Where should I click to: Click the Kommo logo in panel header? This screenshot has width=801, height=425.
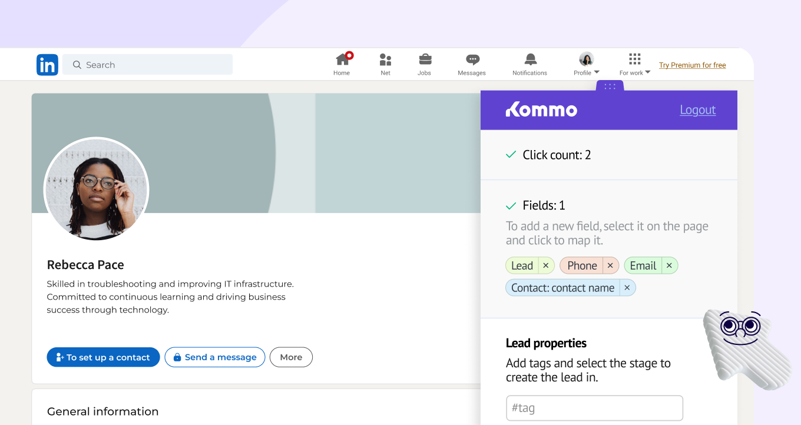[x=541, y=110]
